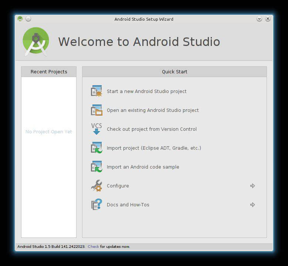Select 'Open an existing Android Studio project'

tap(153, 110)
